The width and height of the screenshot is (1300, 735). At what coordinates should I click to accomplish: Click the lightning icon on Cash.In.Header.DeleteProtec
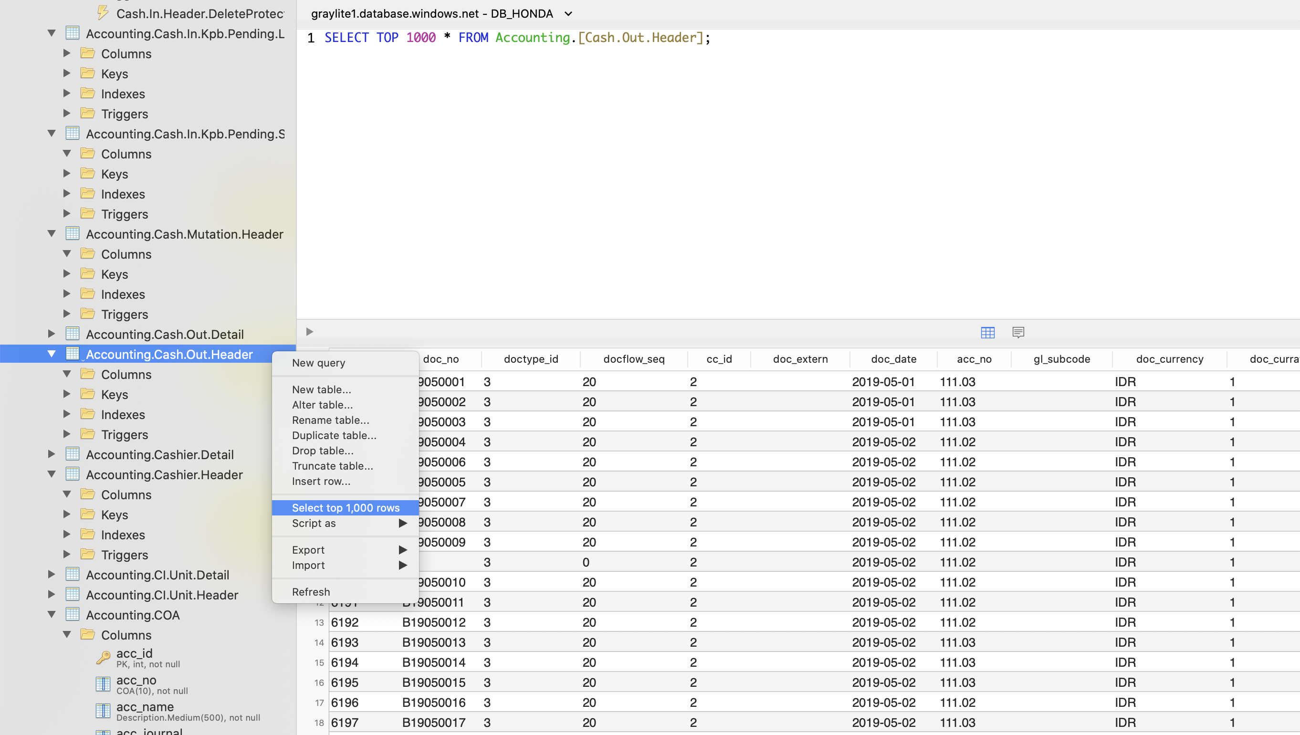pos(103,12)
